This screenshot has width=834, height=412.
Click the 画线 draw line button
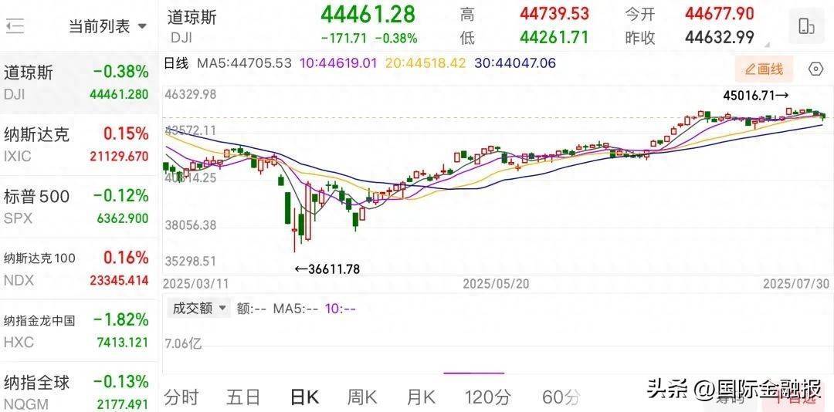click(764, 69)
